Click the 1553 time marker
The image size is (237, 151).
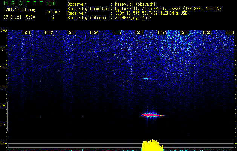click(71, 32)
